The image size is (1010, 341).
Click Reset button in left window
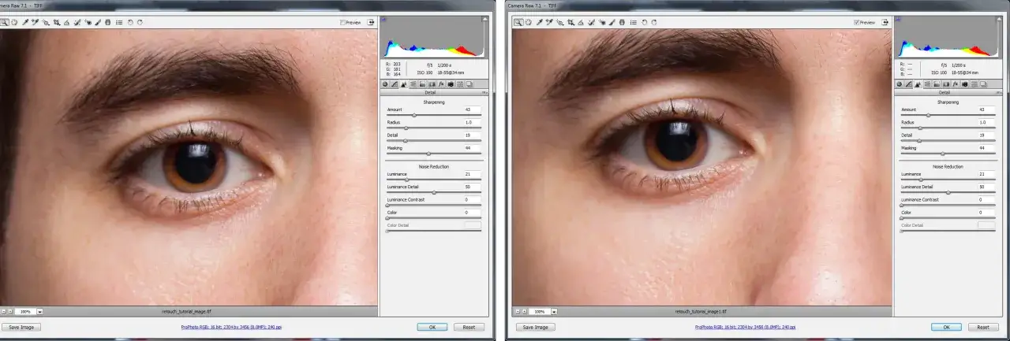coord(469,327)
